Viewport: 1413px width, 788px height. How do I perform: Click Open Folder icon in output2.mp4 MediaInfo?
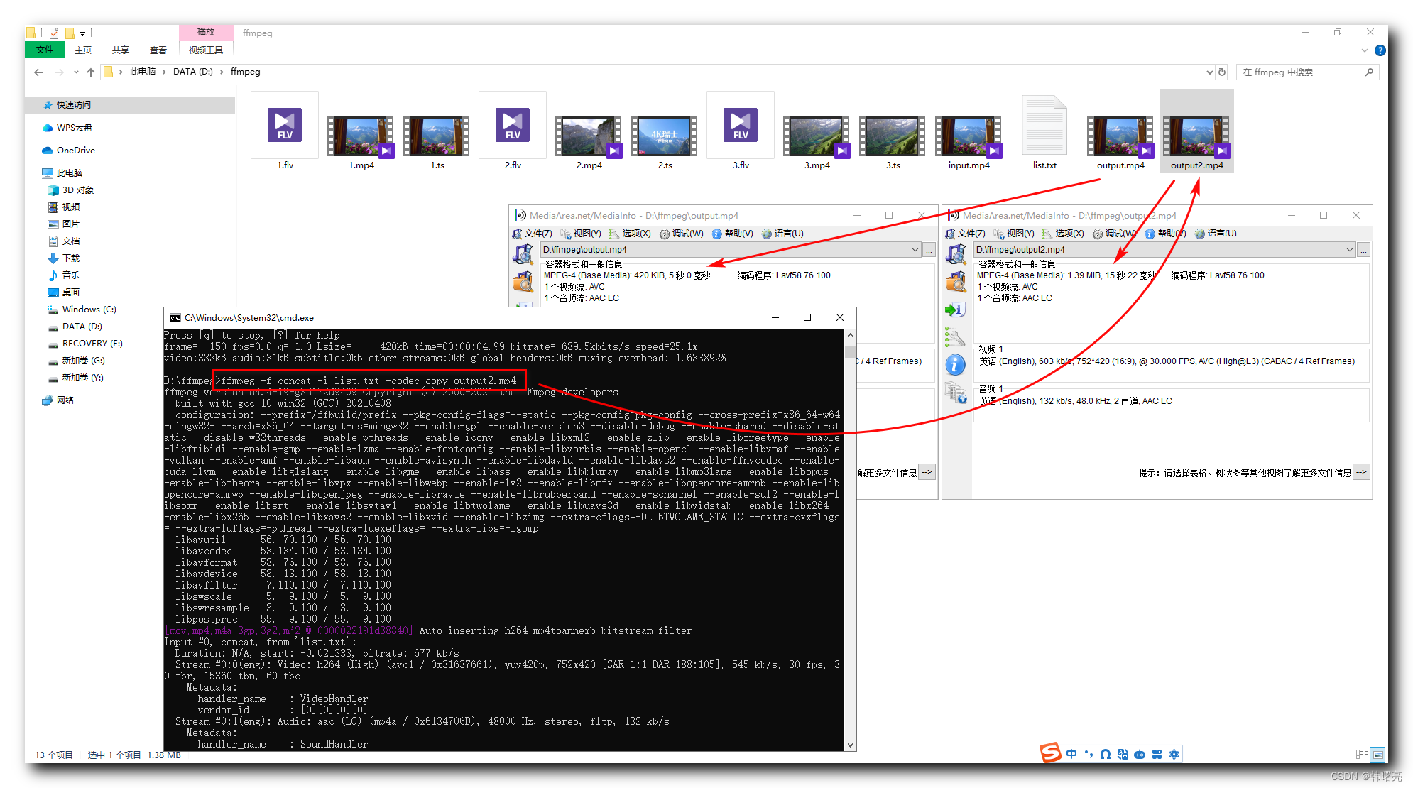pyautogui.click(x=956, y=282)
